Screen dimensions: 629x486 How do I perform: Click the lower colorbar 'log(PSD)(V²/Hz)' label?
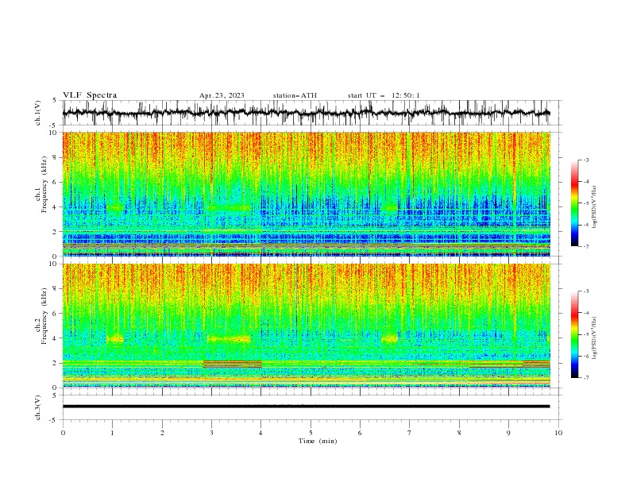[594, 337]
